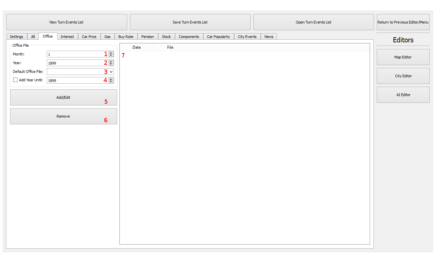Increase the Add Year Until value
Image resolution: width=436 pixels, height=255 pixels.
coord(111,79)
